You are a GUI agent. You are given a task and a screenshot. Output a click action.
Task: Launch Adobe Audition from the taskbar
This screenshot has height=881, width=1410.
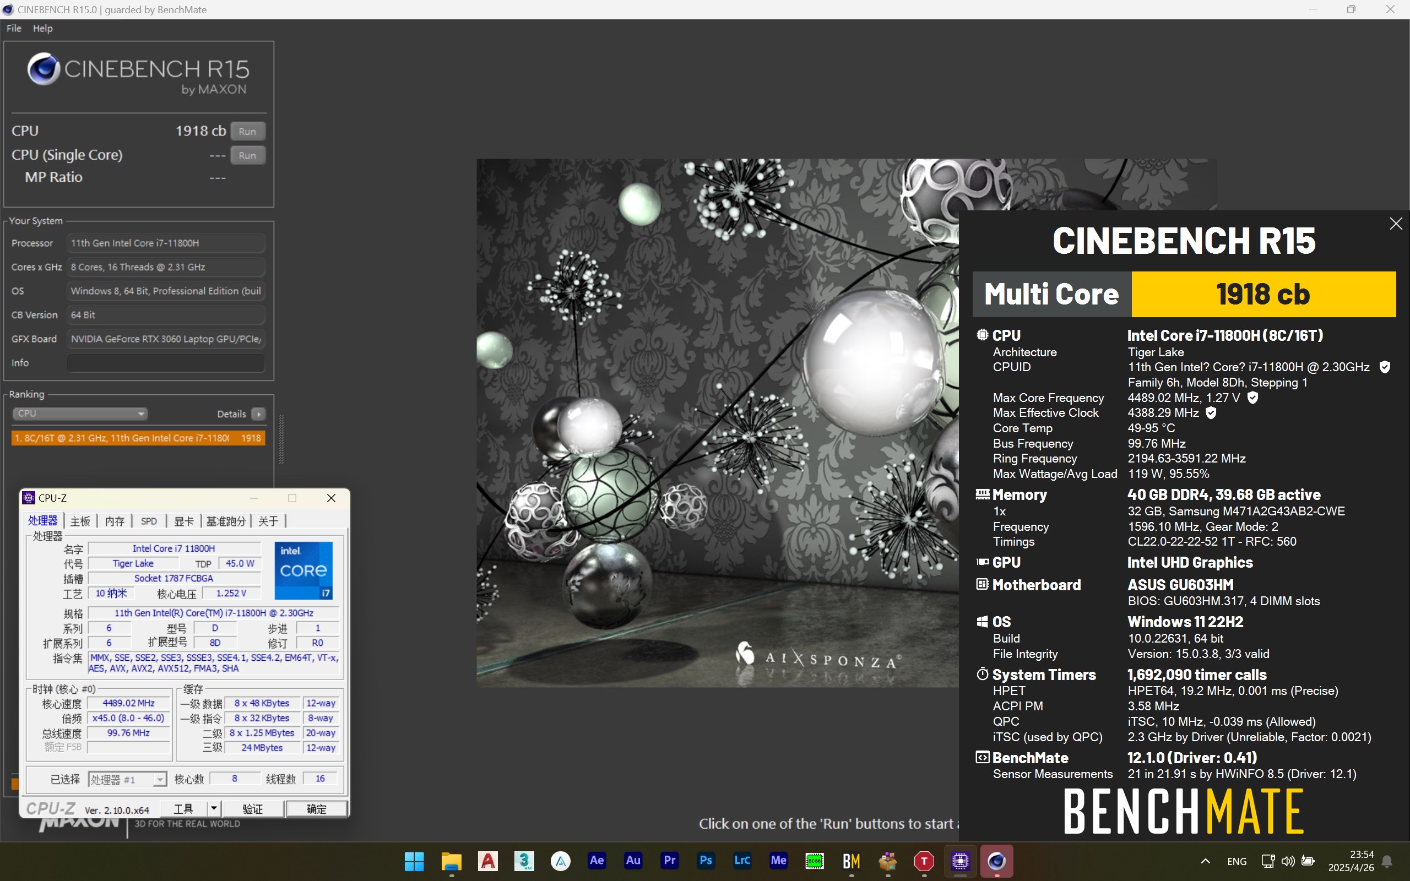[x=633, y=861]
